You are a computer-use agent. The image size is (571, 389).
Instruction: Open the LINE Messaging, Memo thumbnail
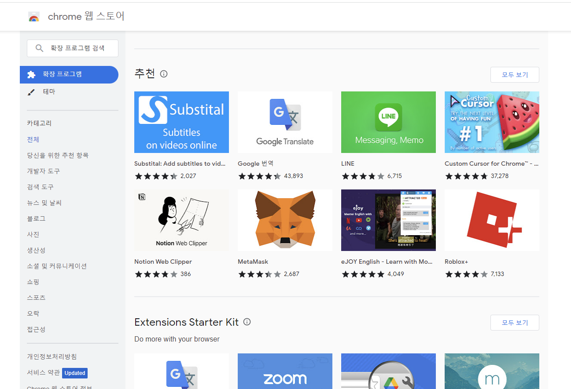tap(388, 122)
